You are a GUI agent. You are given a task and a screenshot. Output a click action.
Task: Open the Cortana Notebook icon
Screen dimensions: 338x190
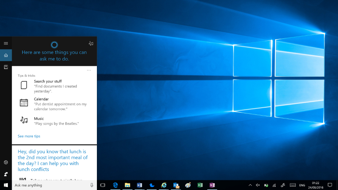coord(6,67)
